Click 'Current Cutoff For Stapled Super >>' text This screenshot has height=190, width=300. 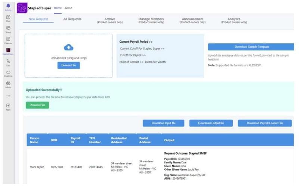(x=142, y=49)
